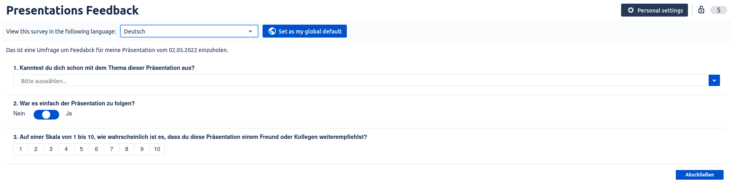Screen dimensions: 754x191
Task: Click the unlock padlock icon
Action: (x=701, y=10)
